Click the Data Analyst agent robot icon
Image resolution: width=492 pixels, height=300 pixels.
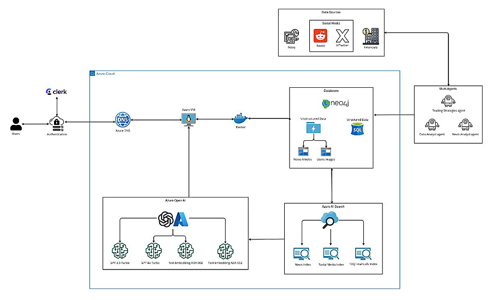(x=432, y=124)
